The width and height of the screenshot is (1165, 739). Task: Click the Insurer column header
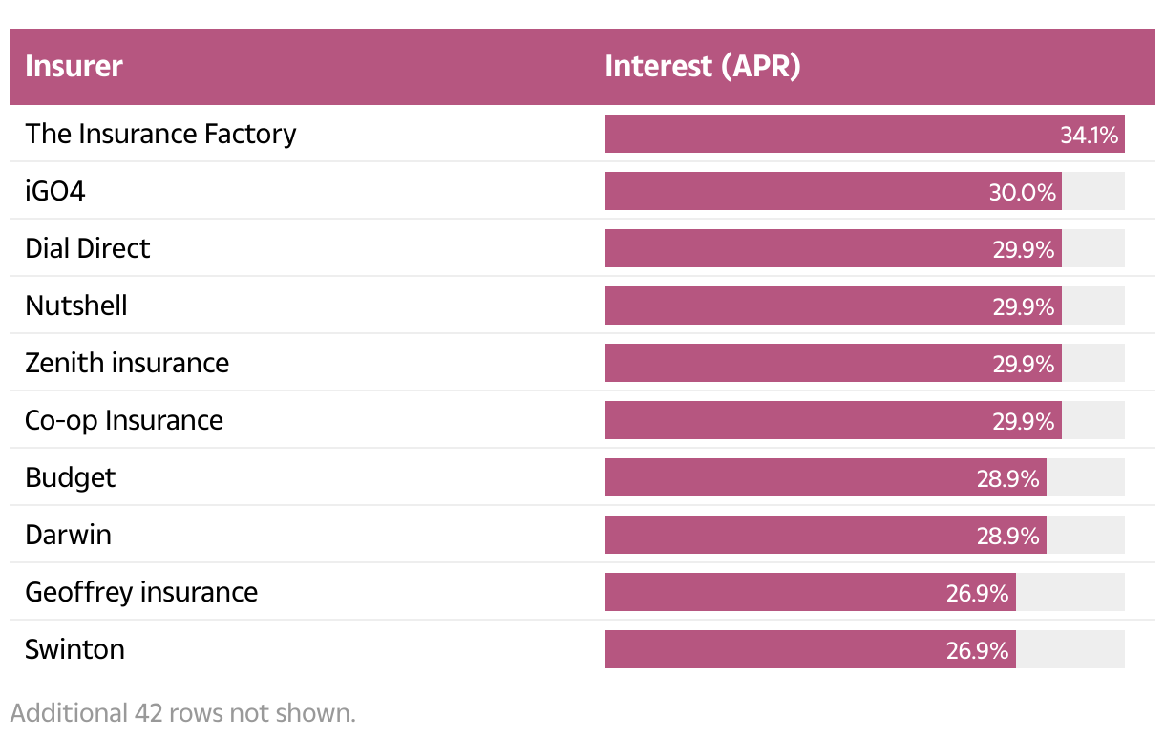(x=74, y=67)
